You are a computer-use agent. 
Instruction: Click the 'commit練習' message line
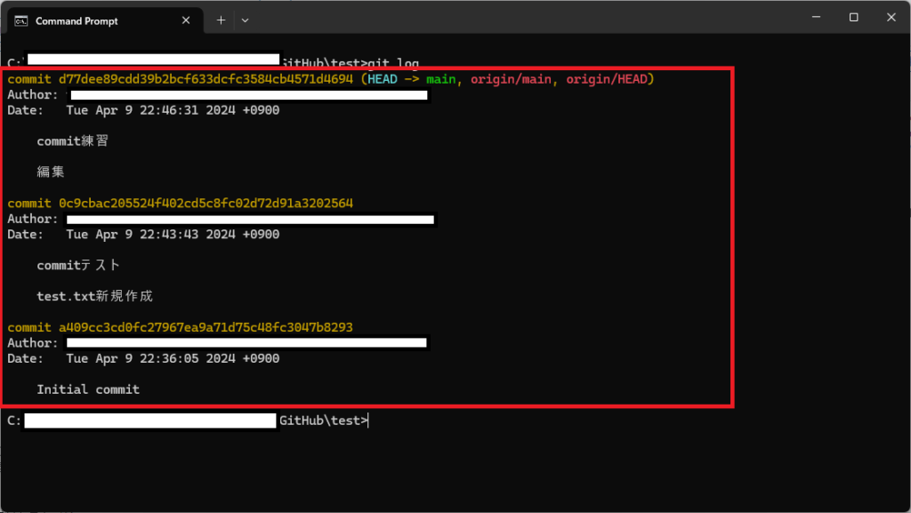coord(73,141)
